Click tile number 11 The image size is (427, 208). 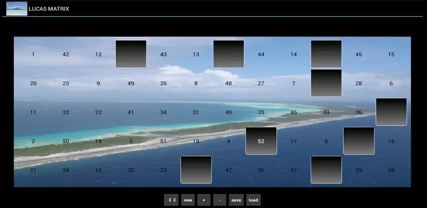(x=33, y=112)
